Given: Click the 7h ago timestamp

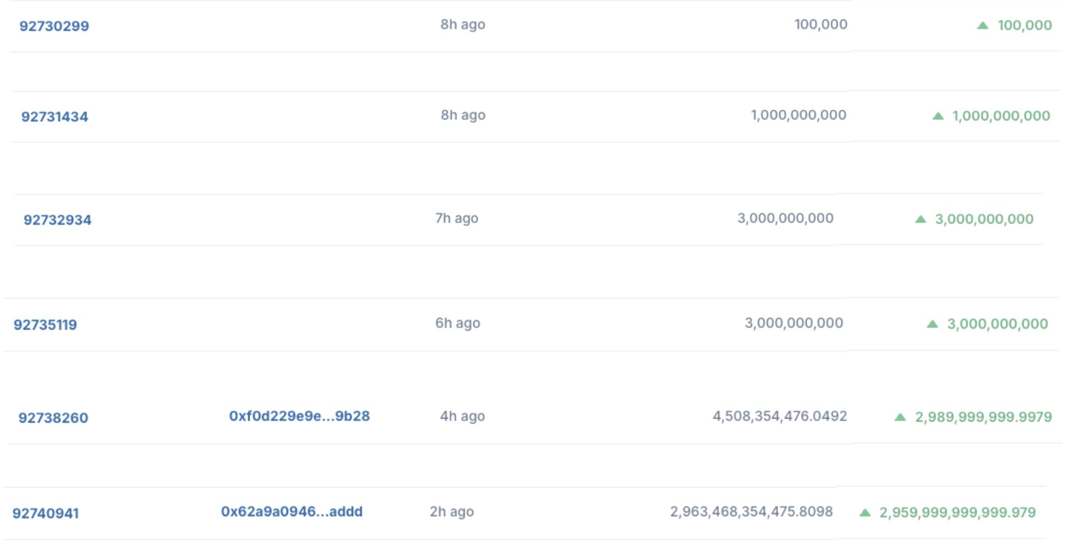Looking at the screenshot, I should tap(457, 218).
